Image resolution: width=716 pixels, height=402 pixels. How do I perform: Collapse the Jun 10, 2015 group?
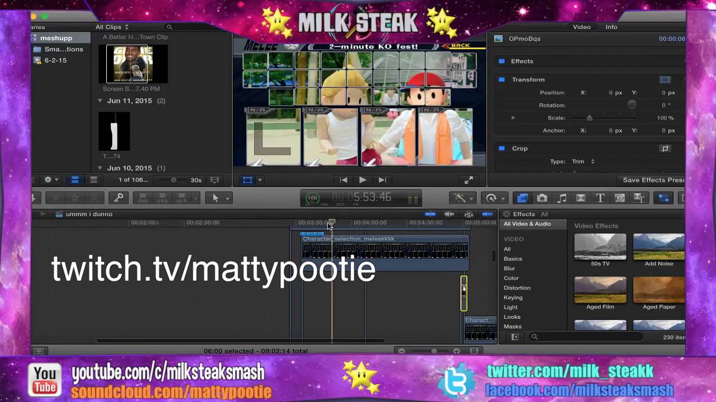[100, 168]
